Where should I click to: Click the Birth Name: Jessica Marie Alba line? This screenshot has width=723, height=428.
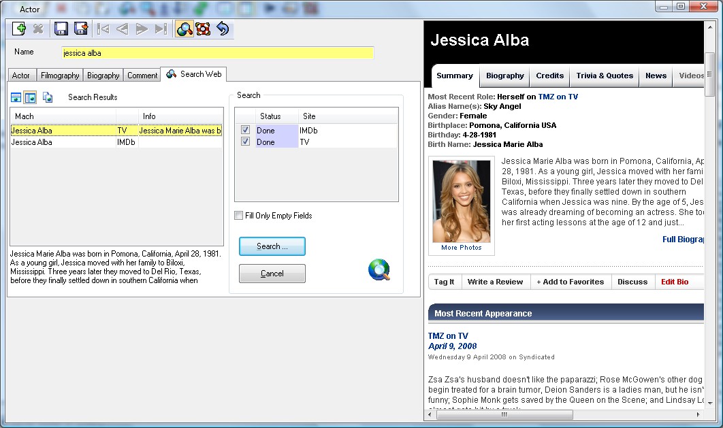485,144
